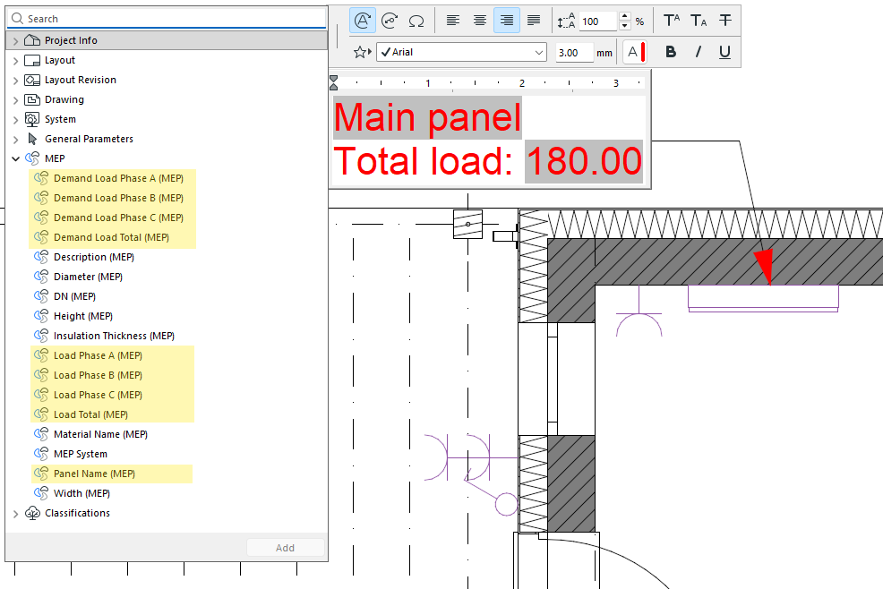Toggle bold formatting
This screenshot has height=589, width=883.
click(x=671, y=52)
